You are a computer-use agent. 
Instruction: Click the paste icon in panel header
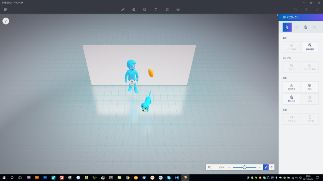[305, 27]
